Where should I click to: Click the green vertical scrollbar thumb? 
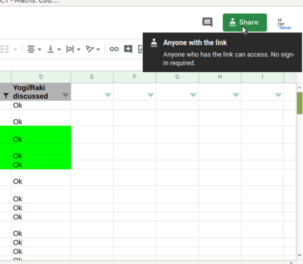click(x=300, y=103)
